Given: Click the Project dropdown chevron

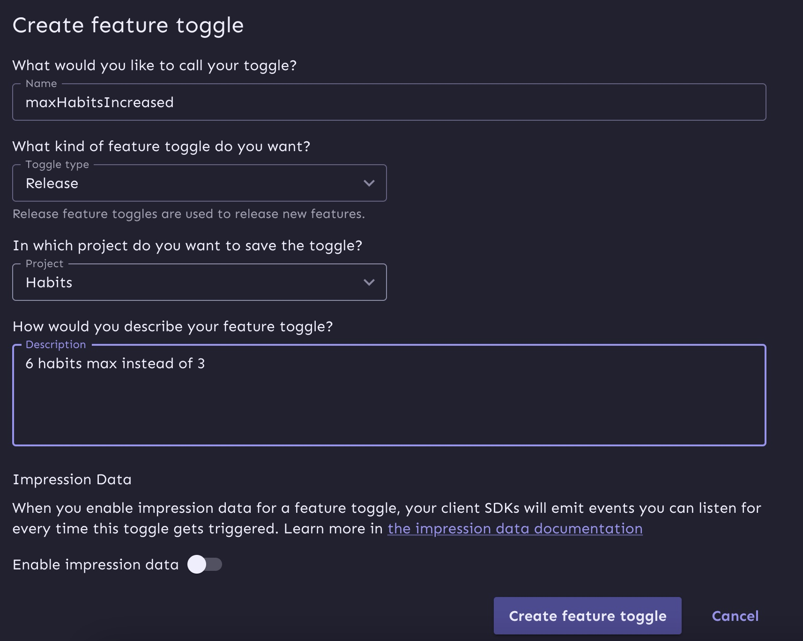Looking at the screenshot, I should (369, 282).
